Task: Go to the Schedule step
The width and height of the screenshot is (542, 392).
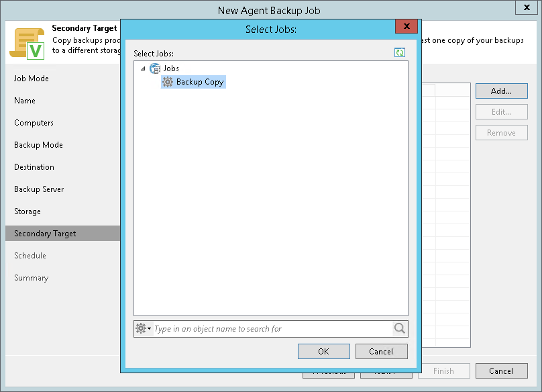Action: point(30,256)
